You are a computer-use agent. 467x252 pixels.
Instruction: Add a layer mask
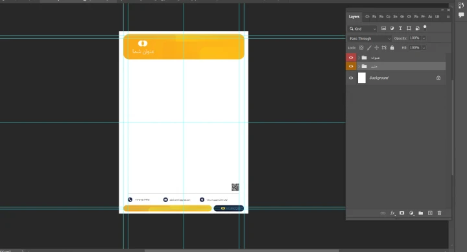coord(401,213)
